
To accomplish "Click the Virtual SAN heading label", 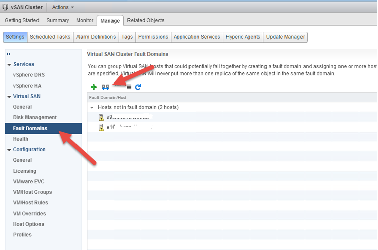I will [x=26, y=96].
